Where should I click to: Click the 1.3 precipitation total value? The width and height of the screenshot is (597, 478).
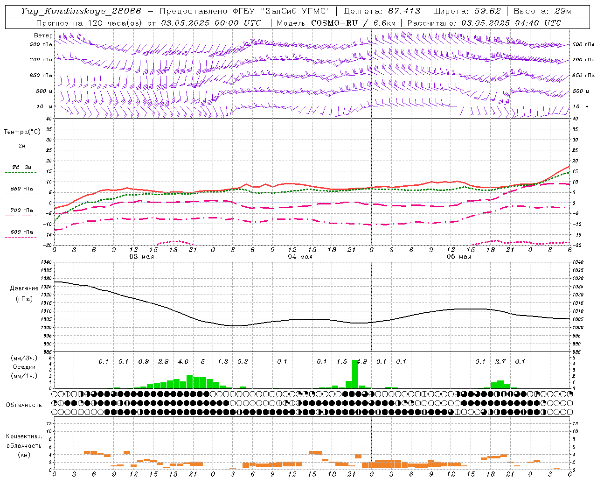click(x=223, y=361)
